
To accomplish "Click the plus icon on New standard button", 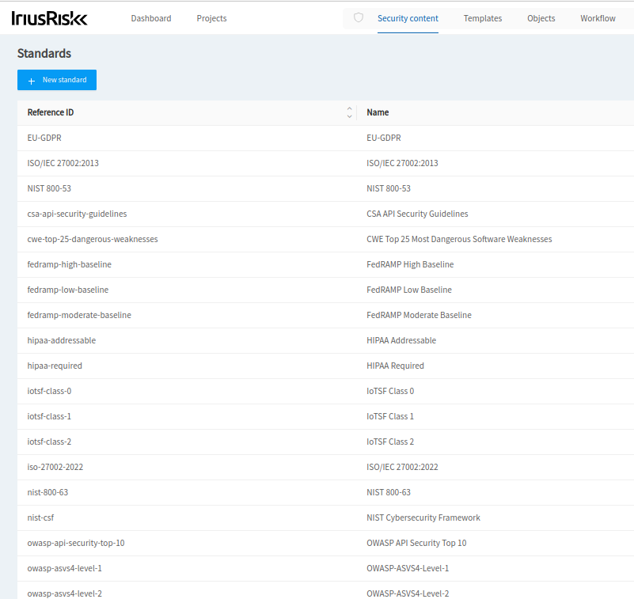I will click(32, 80).
